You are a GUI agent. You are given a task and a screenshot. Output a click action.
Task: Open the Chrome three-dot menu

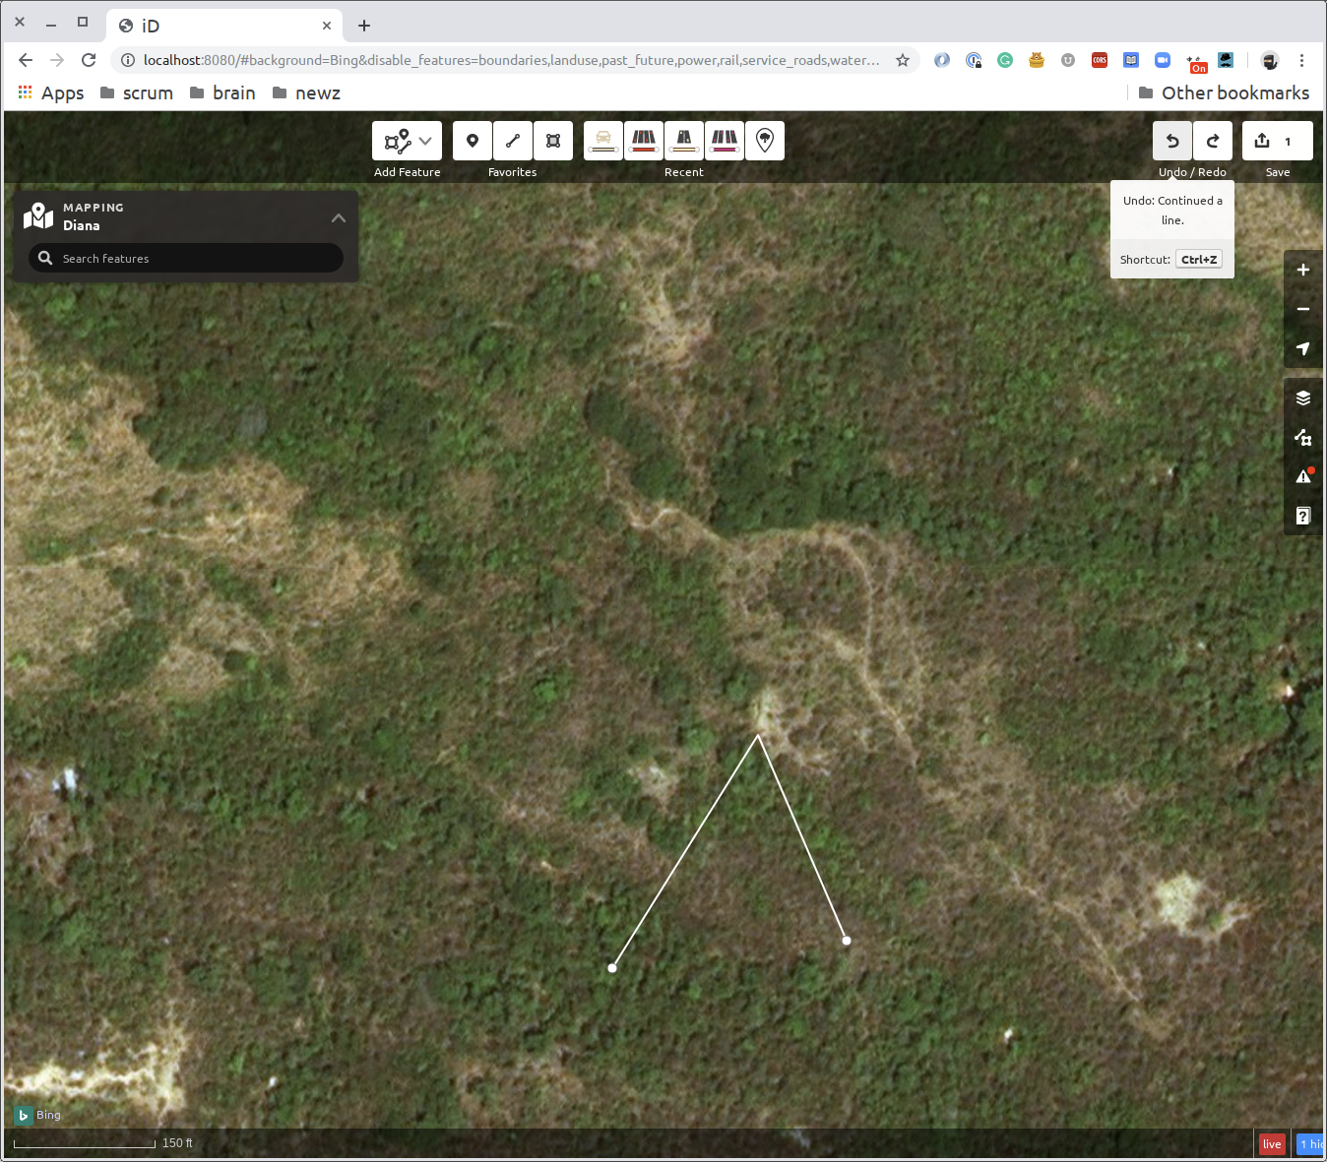click(1301, 60)
